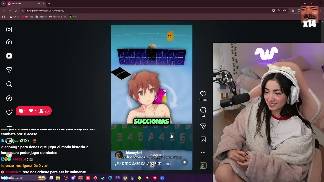This screenshot has height=182, width=324.
Task: Reload the Instagram page
Action: (16, 11)
